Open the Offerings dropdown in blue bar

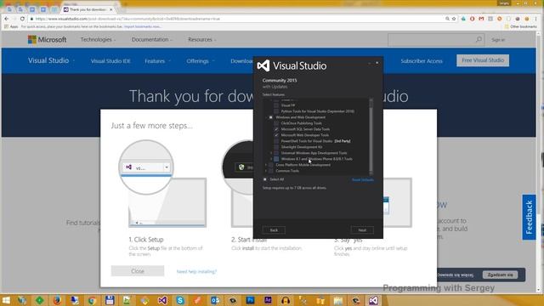[x=201, y=61]
